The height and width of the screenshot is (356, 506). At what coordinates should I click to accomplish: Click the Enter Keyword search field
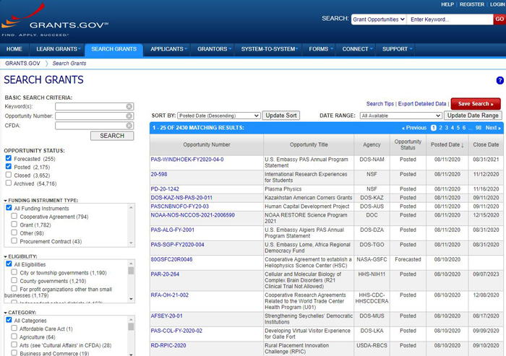[450, 19]
